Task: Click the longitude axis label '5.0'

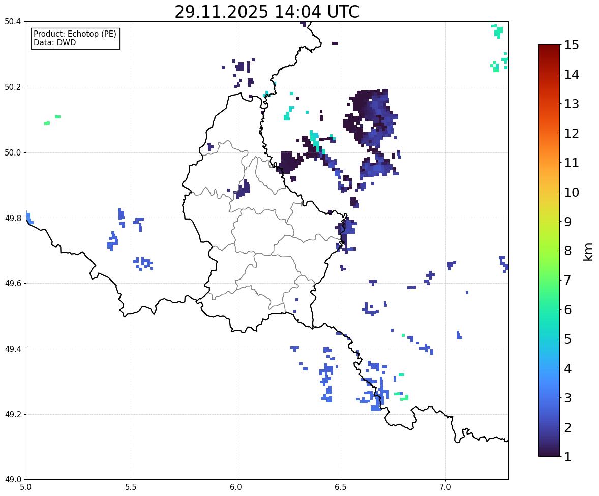Action: tap(26, 487)
